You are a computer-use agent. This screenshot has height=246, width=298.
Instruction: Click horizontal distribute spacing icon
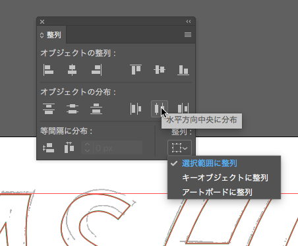pos(69,148)
